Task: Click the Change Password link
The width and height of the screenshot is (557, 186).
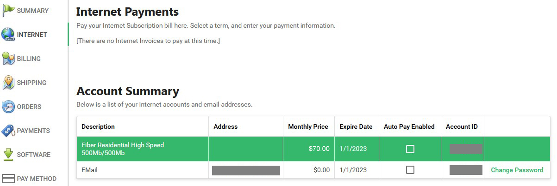Action: coord(517,170)
